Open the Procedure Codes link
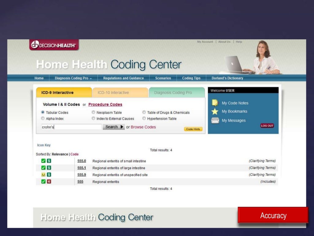The width and height of the screenshot is (314, 236). tap(105, 104)
